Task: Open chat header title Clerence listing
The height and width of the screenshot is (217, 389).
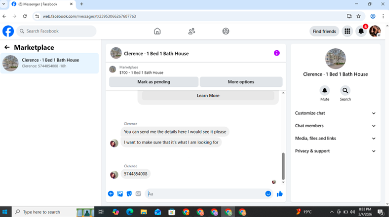Action: [156, 54]
